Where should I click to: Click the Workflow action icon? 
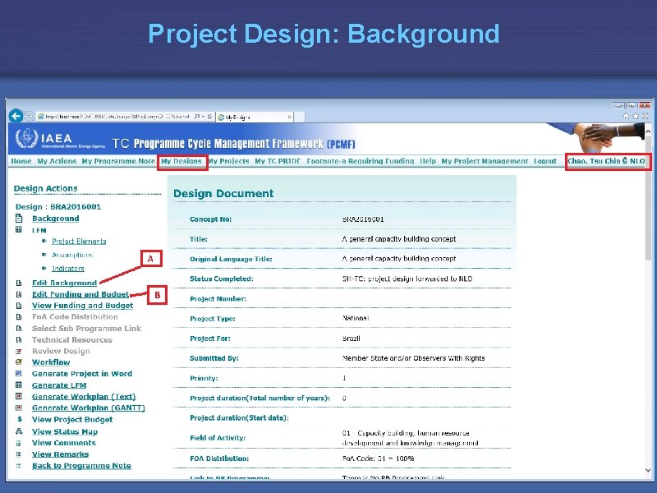[17, 362]
